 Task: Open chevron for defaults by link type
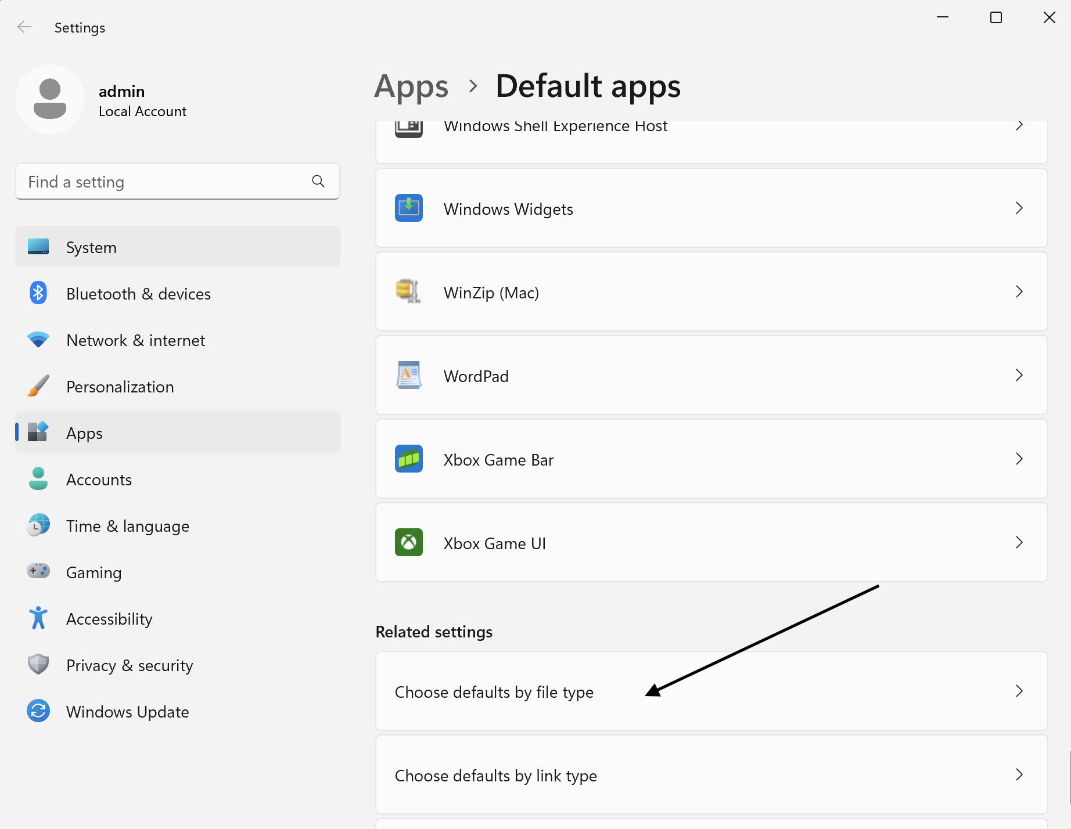[x=1019, y=774]
